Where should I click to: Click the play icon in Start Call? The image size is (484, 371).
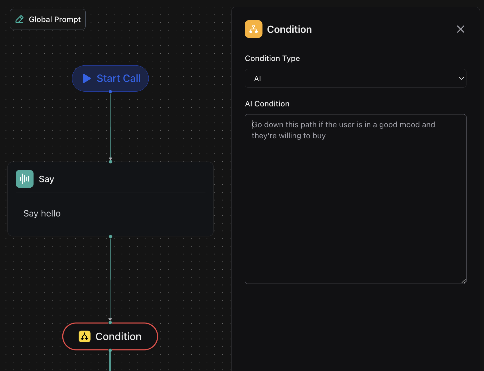coord(87,78)
